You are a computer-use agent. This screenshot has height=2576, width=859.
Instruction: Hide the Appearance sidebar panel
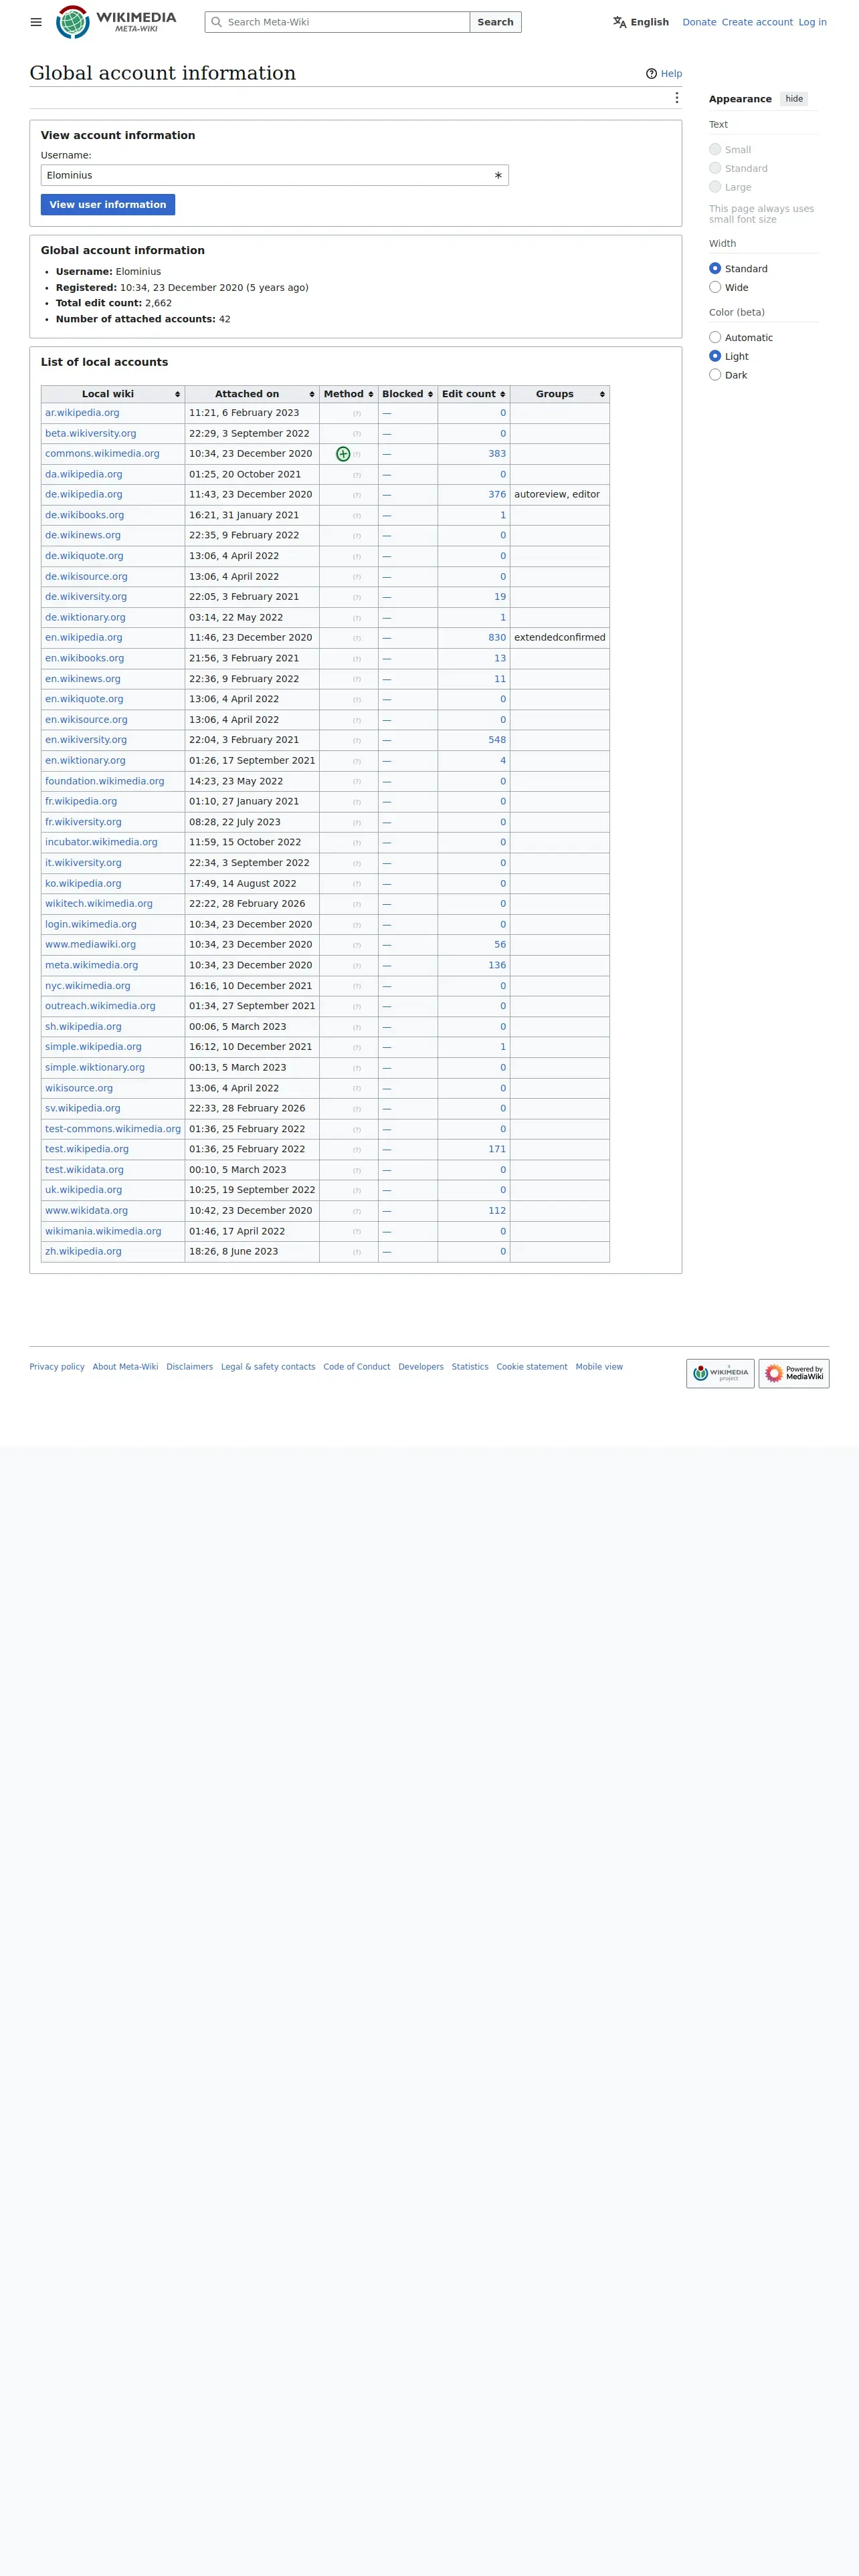(794, 99)
